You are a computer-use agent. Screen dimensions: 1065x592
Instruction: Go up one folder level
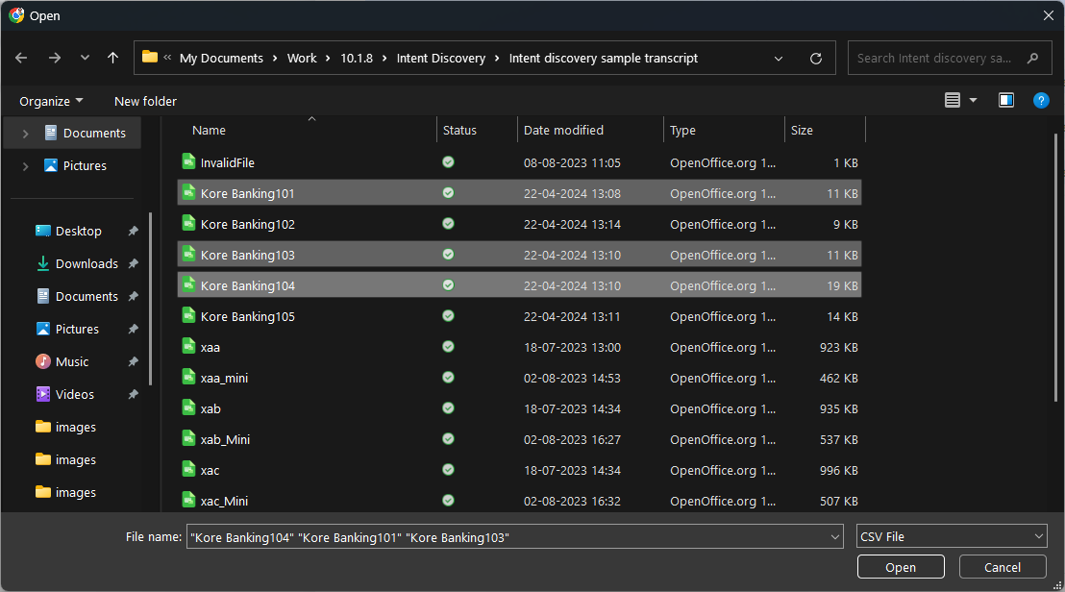tap(112, 58)
